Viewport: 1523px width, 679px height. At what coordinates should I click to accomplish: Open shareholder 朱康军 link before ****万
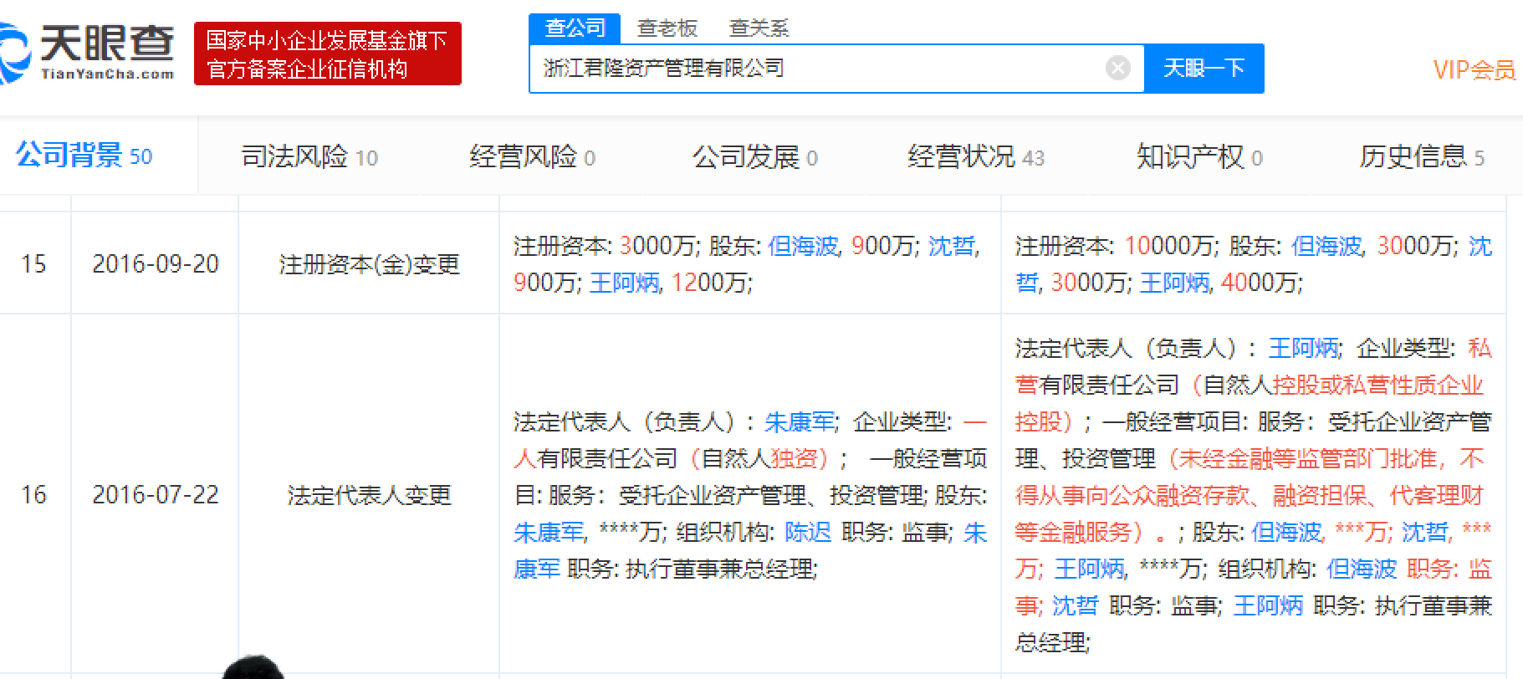point(549,532)
